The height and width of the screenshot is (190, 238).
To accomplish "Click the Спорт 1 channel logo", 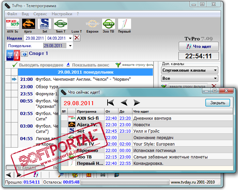I will click(13, 55).
